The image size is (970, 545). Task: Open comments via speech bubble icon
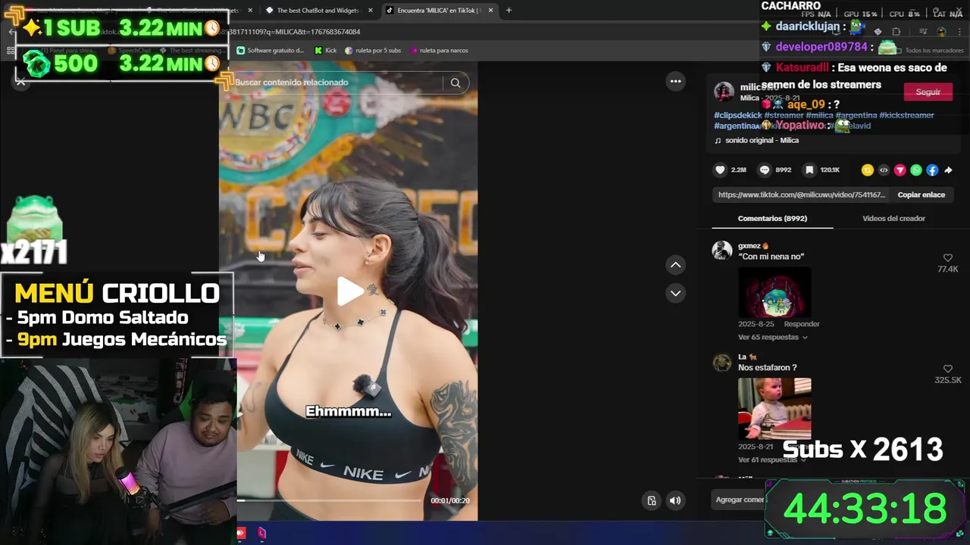(765, 170)
